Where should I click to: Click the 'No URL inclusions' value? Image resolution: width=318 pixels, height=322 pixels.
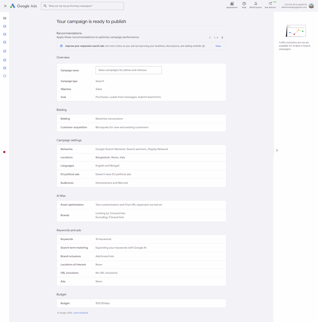coord(106,273)
